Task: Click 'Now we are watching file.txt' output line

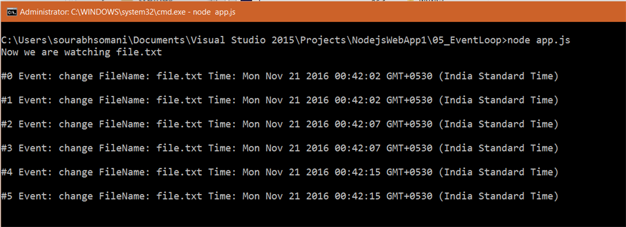Action: coord(81,52)
